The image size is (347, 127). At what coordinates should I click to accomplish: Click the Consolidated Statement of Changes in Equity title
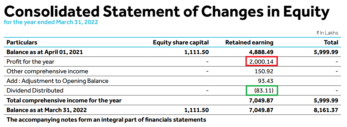pos(166,11)
